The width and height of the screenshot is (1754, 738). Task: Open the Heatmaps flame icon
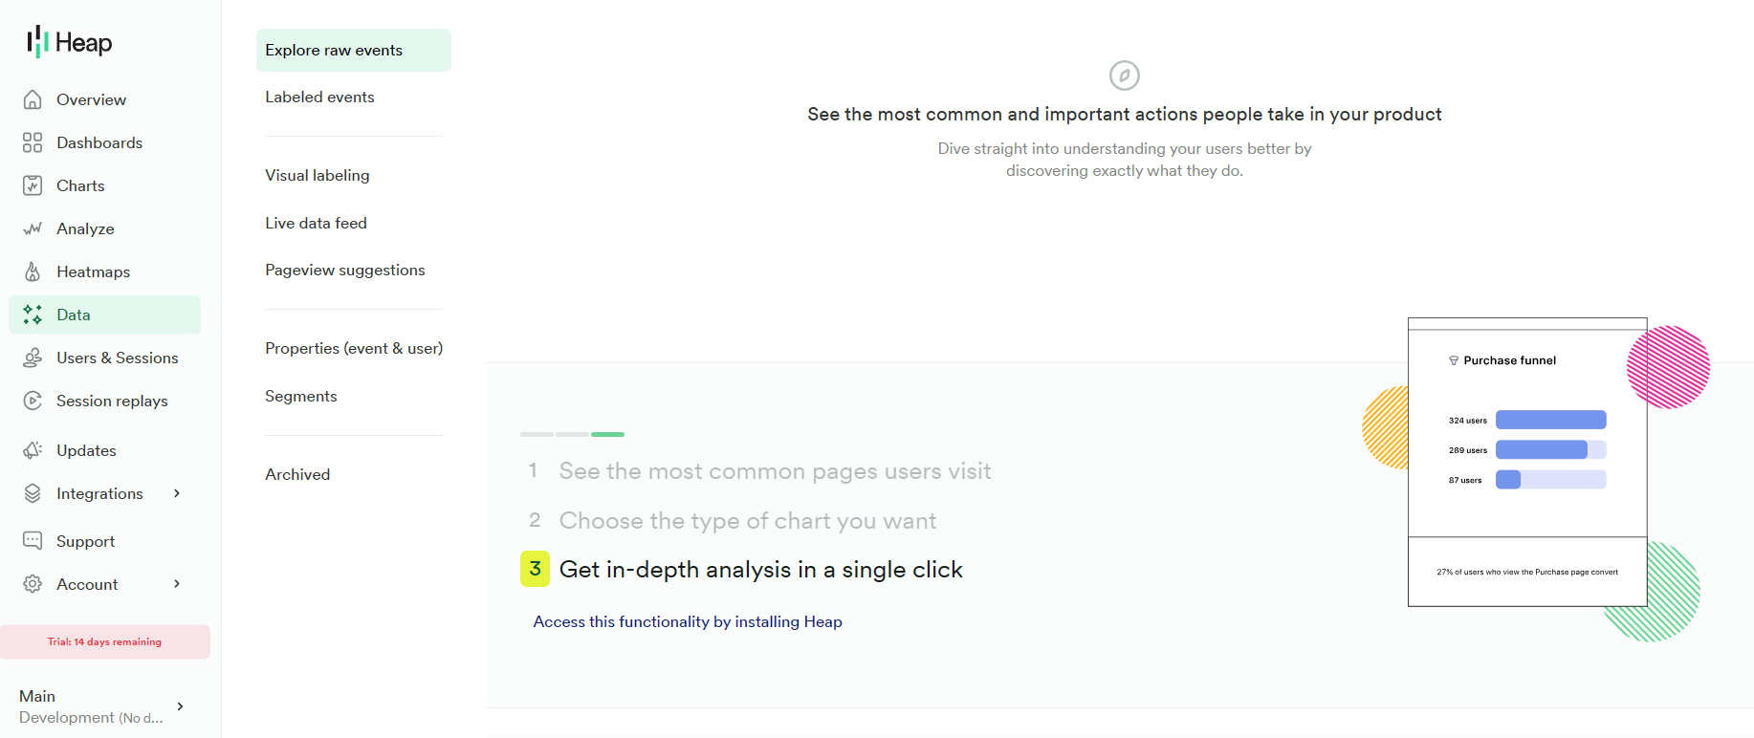[33, 271]
